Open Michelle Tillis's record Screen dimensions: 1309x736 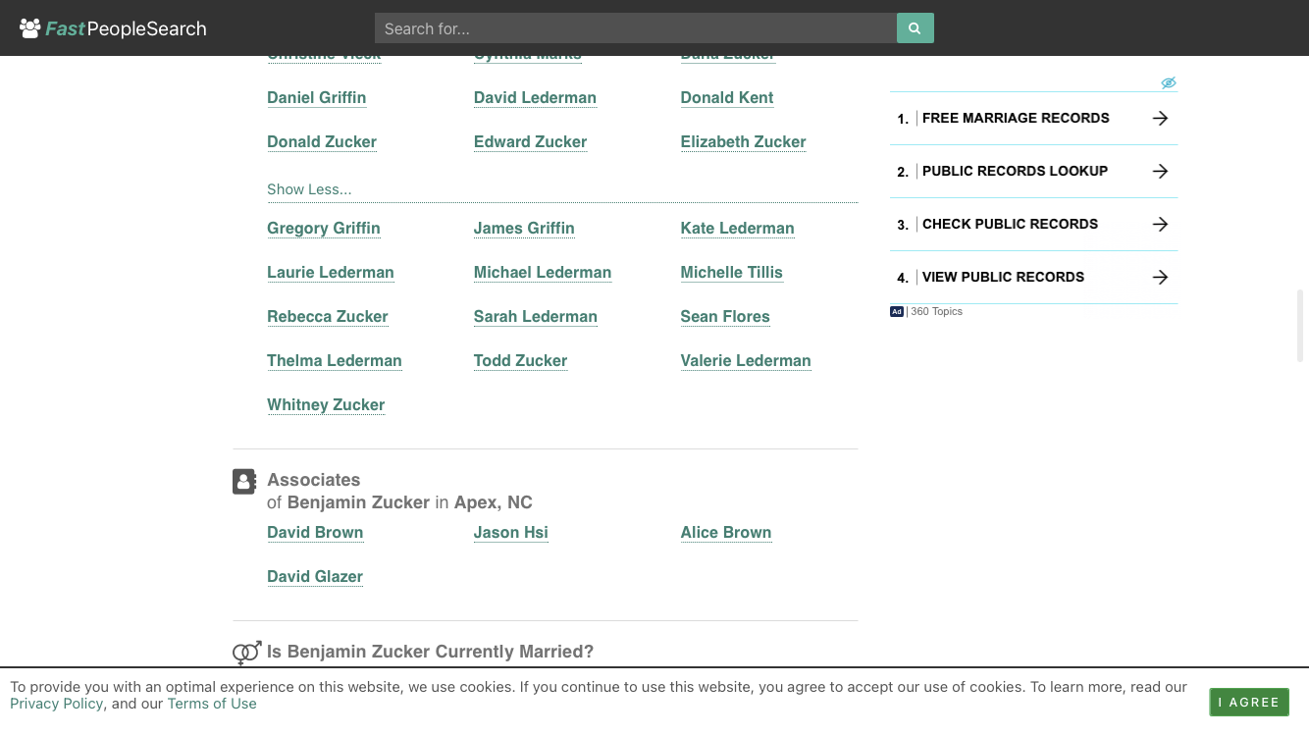point(731,272)
